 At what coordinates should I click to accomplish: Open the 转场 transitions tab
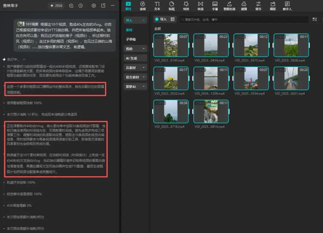click(x=200, y=6)
